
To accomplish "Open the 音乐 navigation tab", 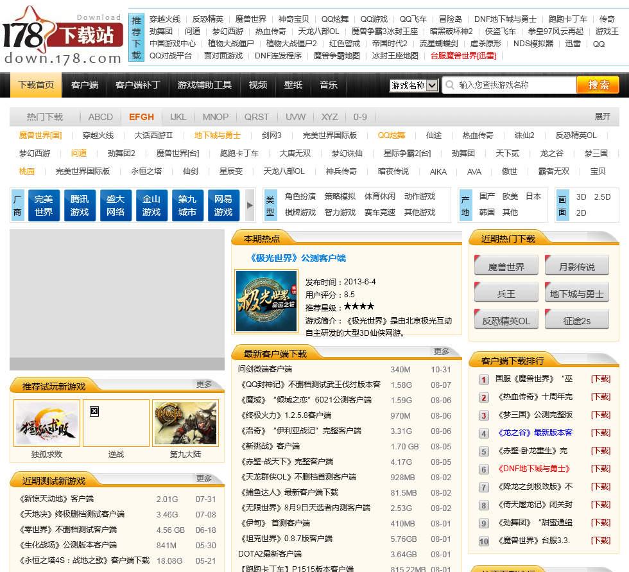I will 328,85.
